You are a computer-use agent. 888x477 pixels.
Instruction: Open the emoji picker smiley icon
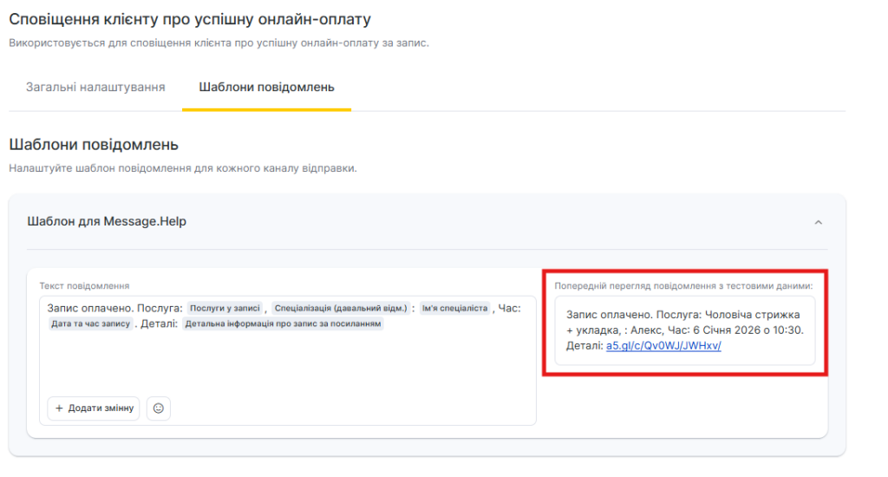[158, 408]
